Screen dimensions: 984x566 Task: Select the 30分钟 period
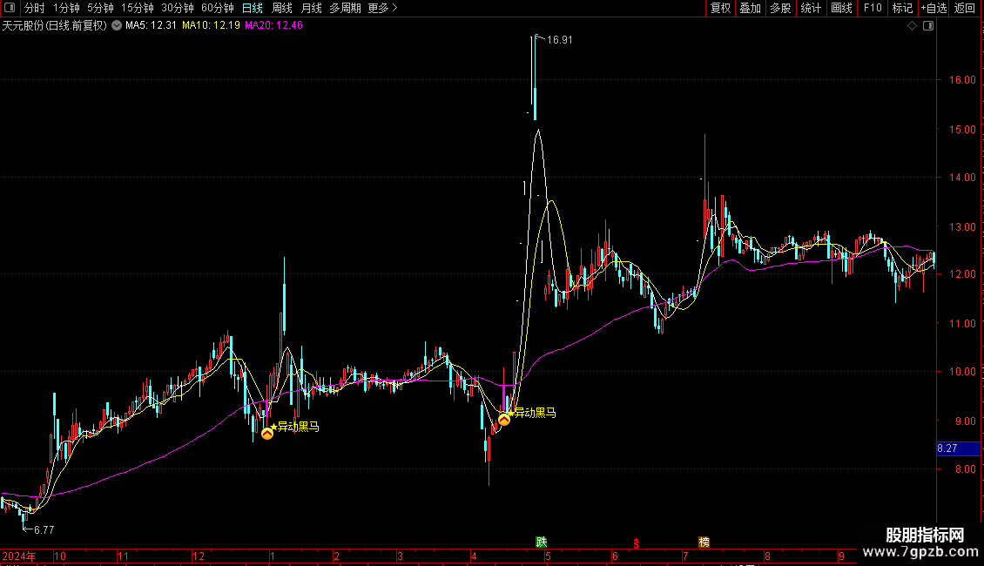point(178,8)
